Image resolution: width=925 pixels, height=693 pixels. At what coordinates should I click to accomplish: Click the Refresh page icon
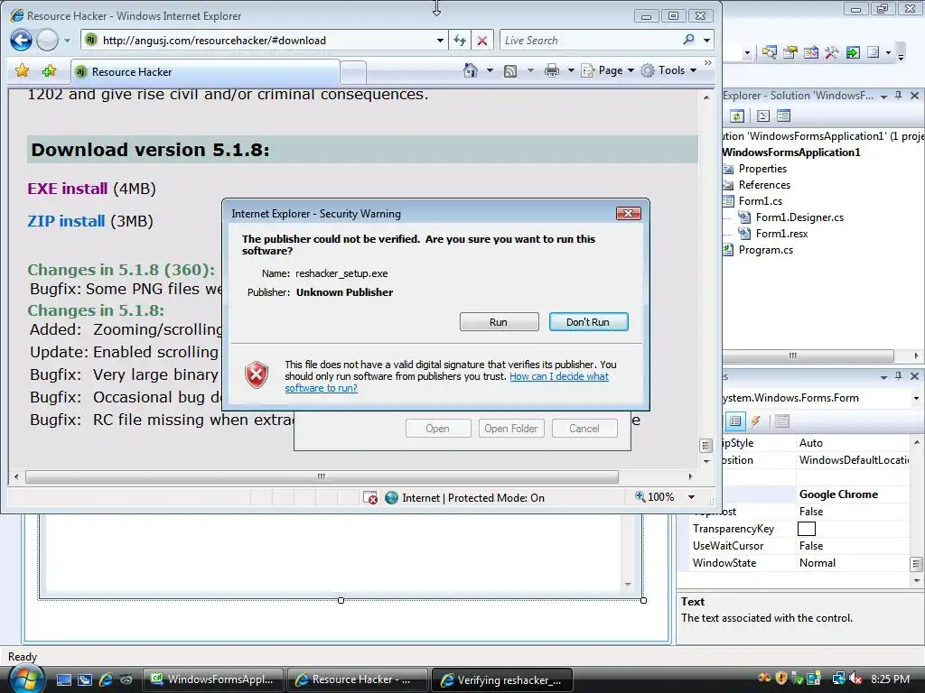pyautogui.click(x=460, y=41)
